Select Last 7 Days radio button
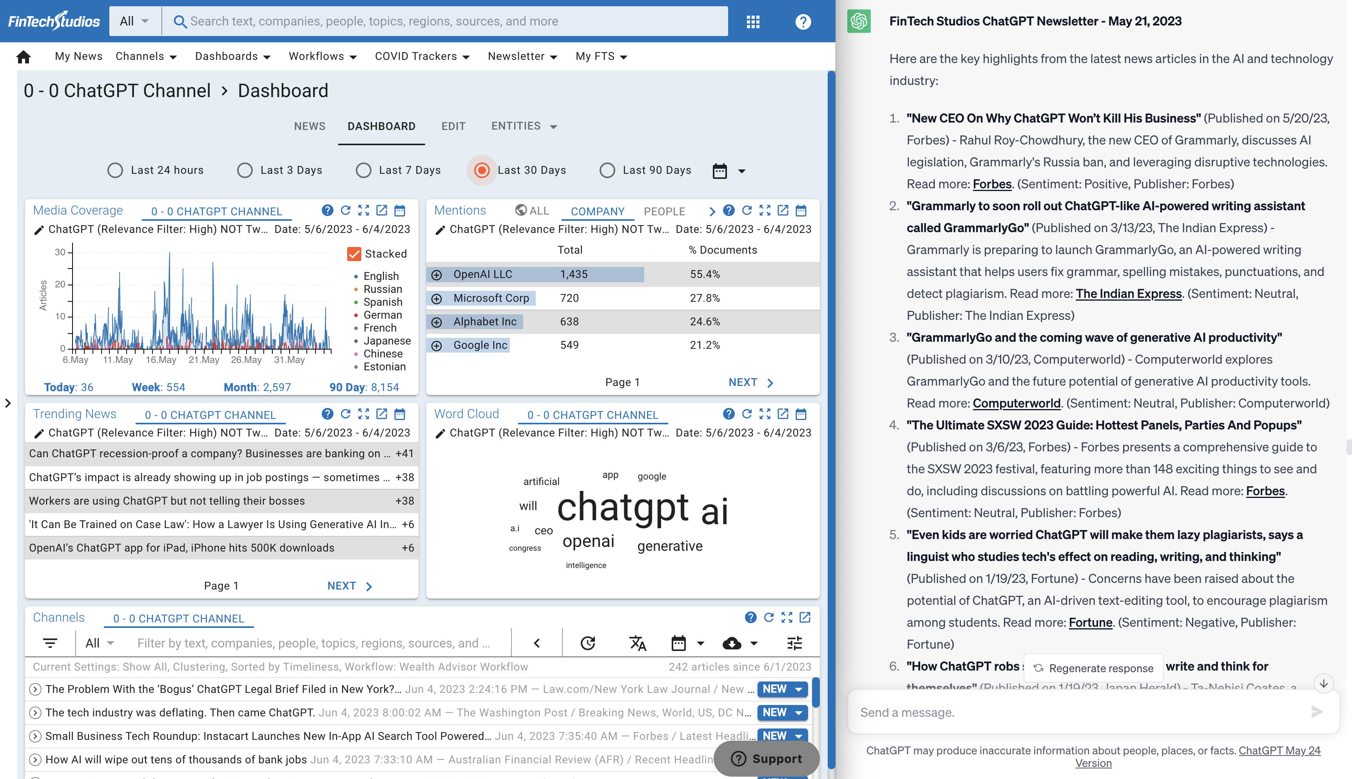Image resolution: width=1352 pixels, height=779 pixels. 364,170
